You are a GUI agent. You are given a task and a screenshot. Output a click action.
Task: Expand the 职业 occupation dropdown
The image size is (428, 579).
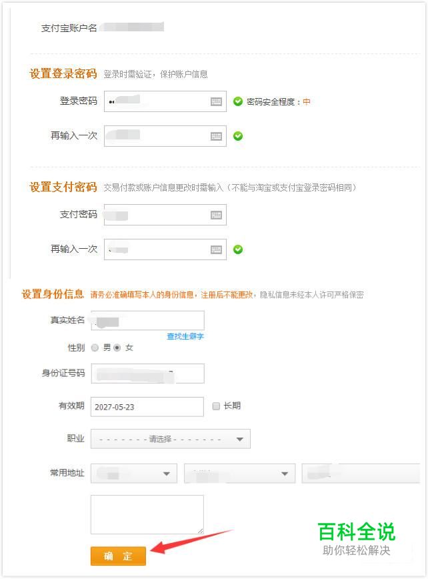click(x=171, y=439)
